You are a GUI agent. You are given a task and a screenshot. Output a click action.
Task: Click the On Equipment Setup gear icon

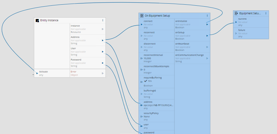[x=142, y=16]
